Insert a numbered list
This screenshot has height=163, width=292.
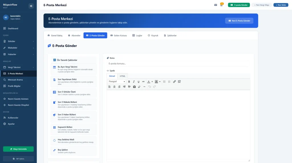click(x=169, y=81)
